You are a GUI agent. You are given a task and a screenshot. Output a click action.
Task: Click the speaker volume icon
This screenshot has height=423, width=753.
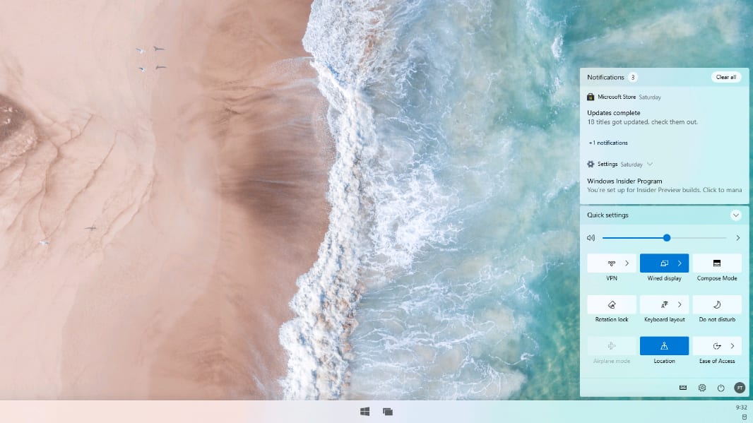click(591, 238)
